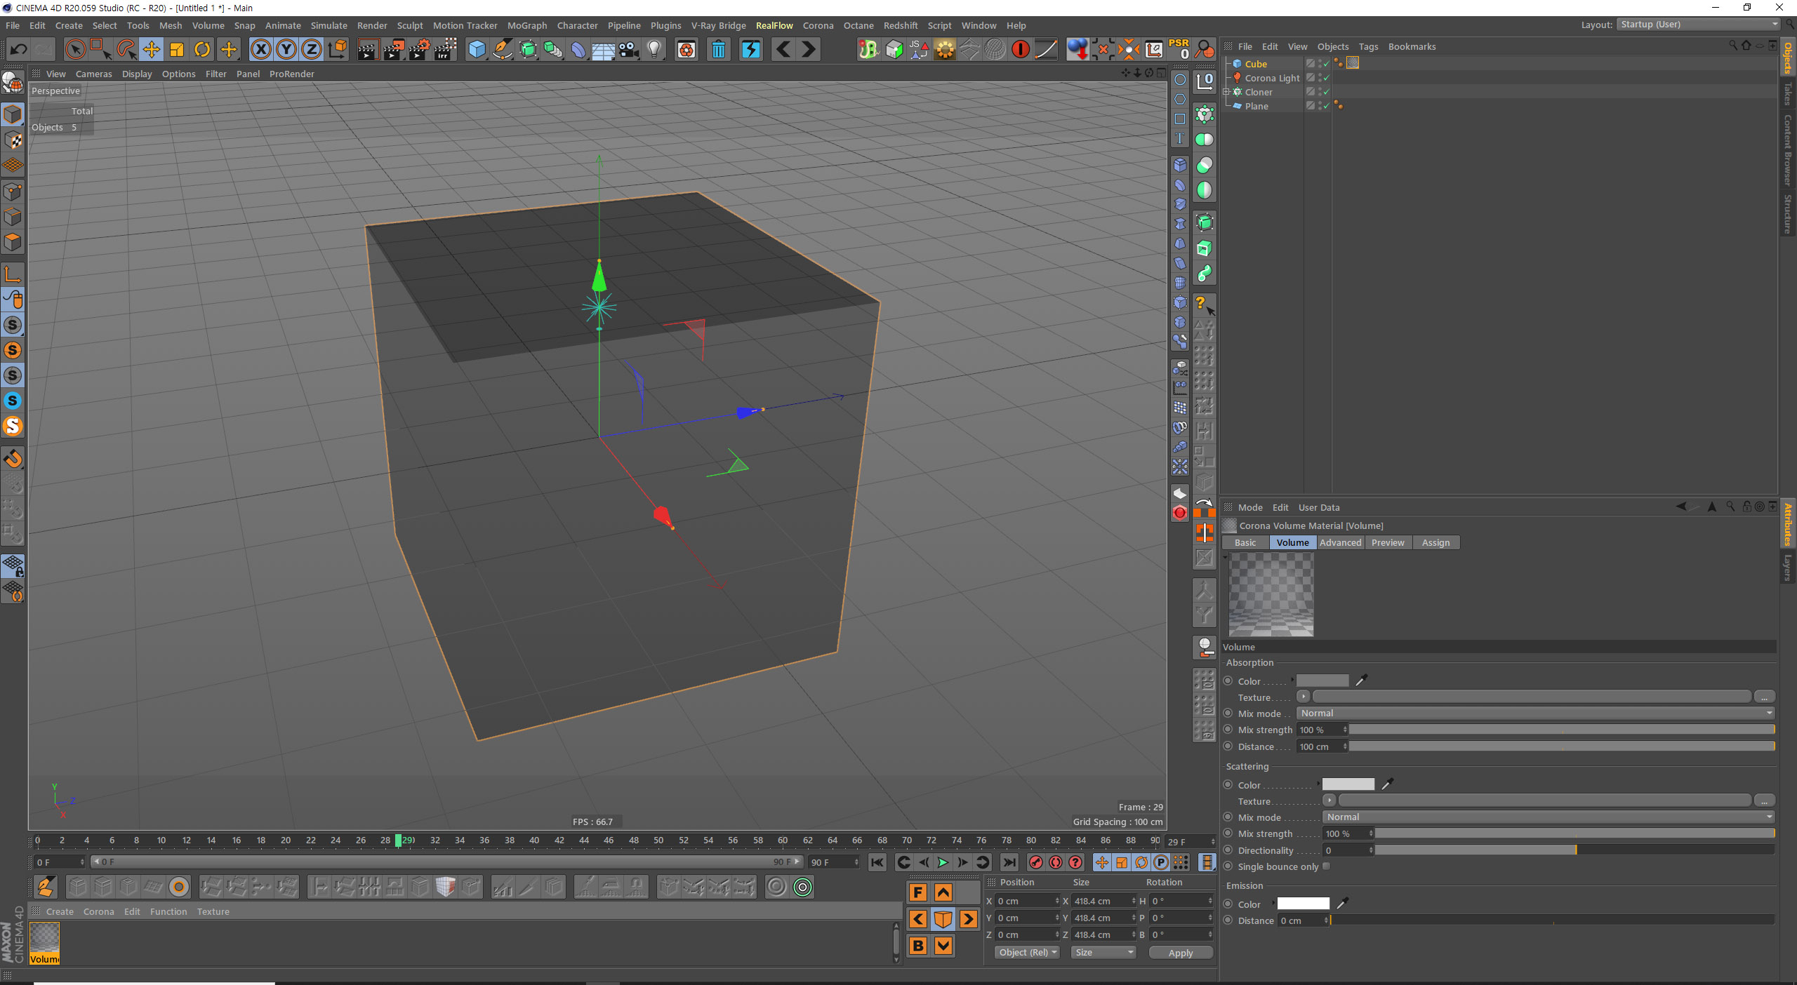
Task: Open the Object (Rel) dropdown
Action: point(1028,952)
